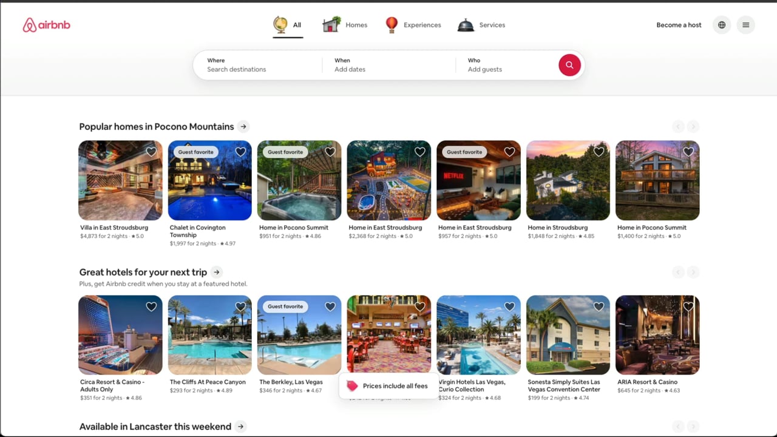This screenshot has height=437, width=777.
Task: Click next arrow for Pocono Mountains carousel
Action: point(693,126)
